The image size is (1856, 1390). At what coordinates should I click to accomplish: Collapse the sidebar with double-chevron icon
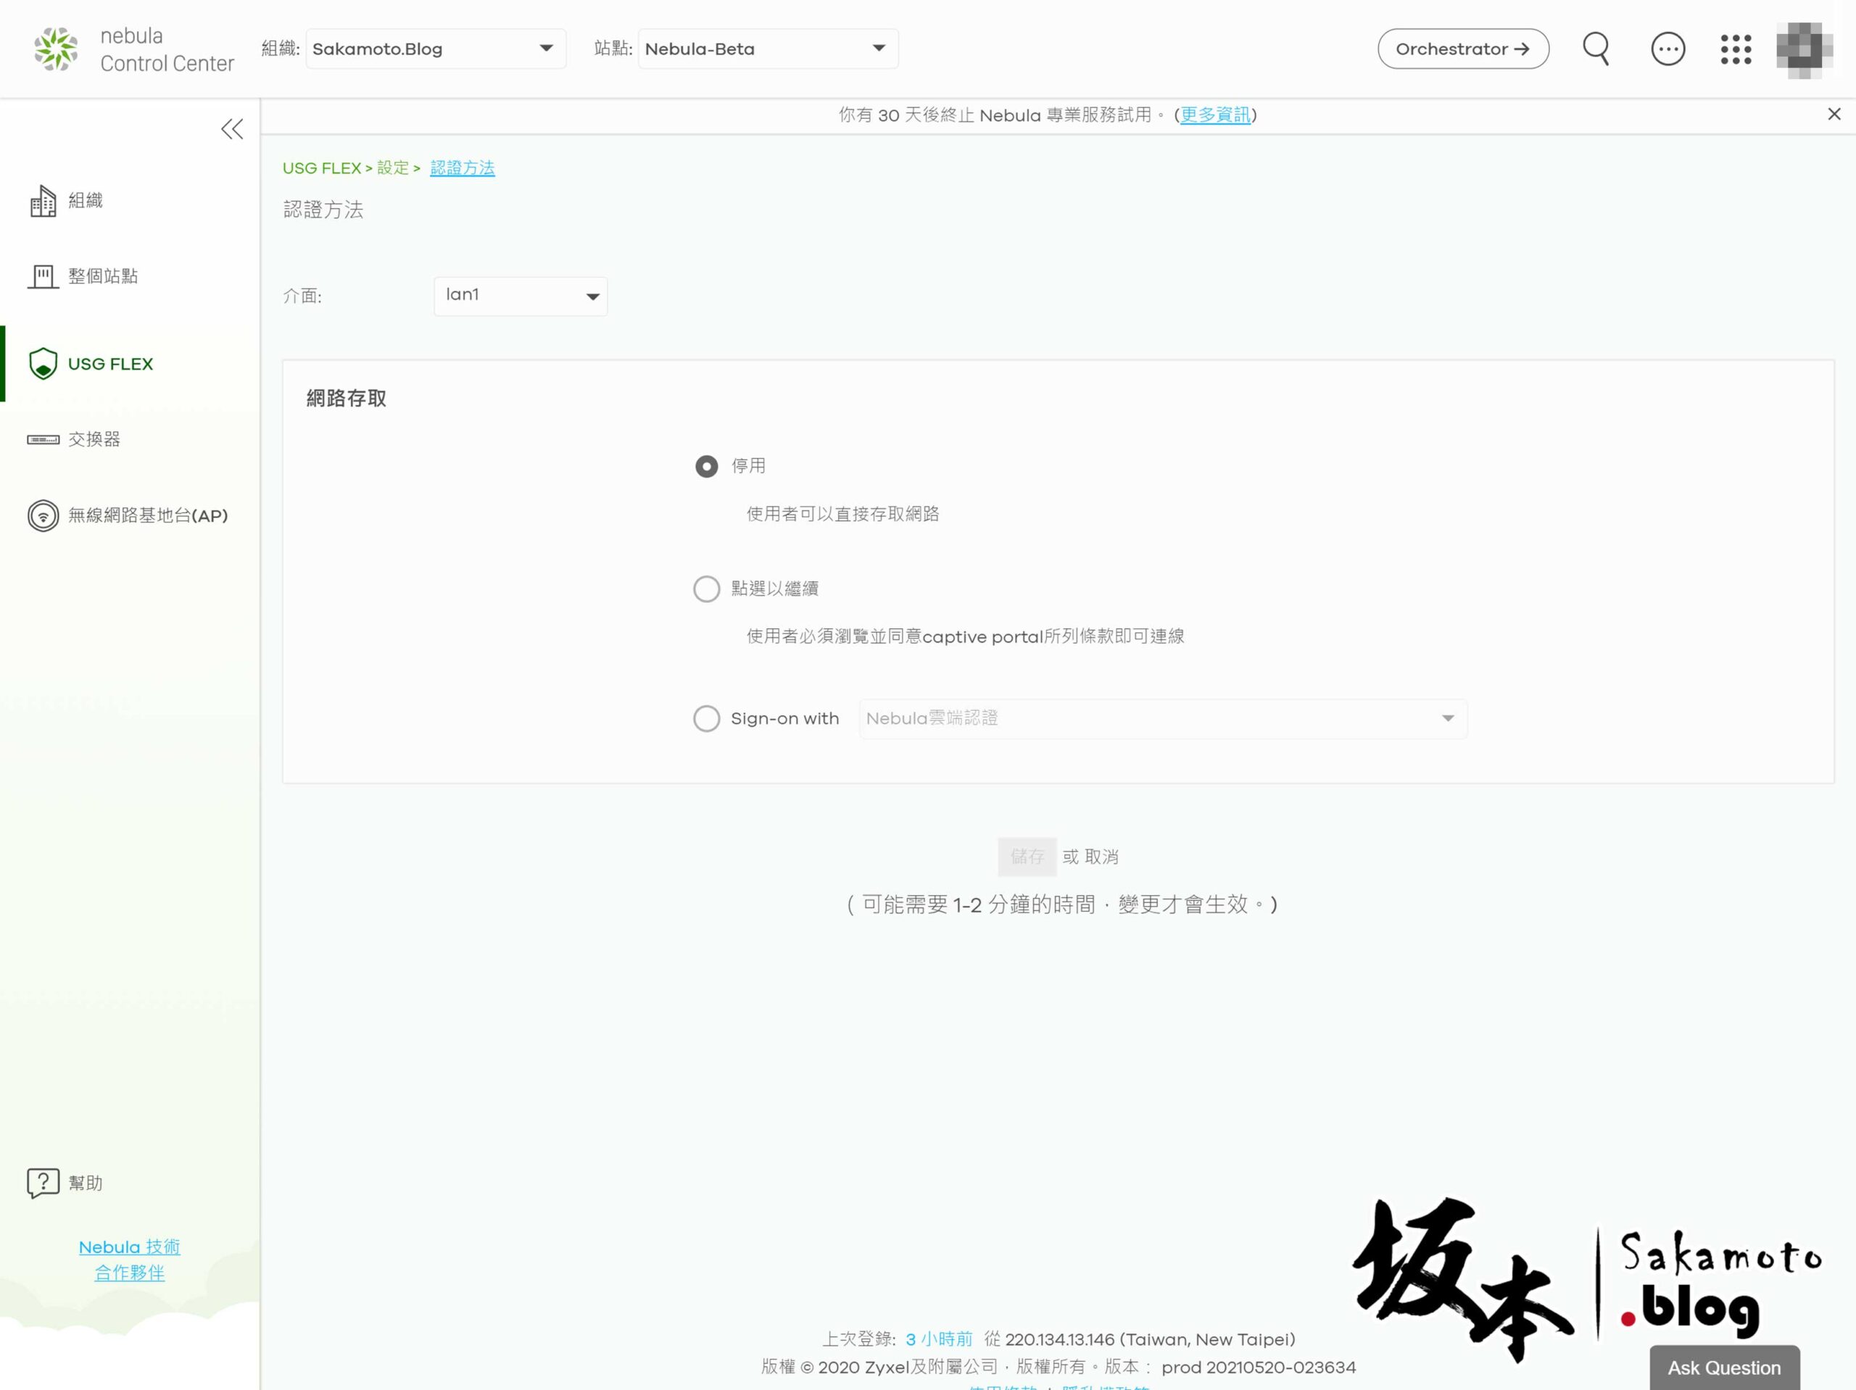pyautogui.click(x=233, y=129)
